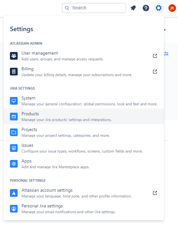The width and height of the screenshot is (178, 227).
Task: Select Projects settings entry
Action: 84,132
